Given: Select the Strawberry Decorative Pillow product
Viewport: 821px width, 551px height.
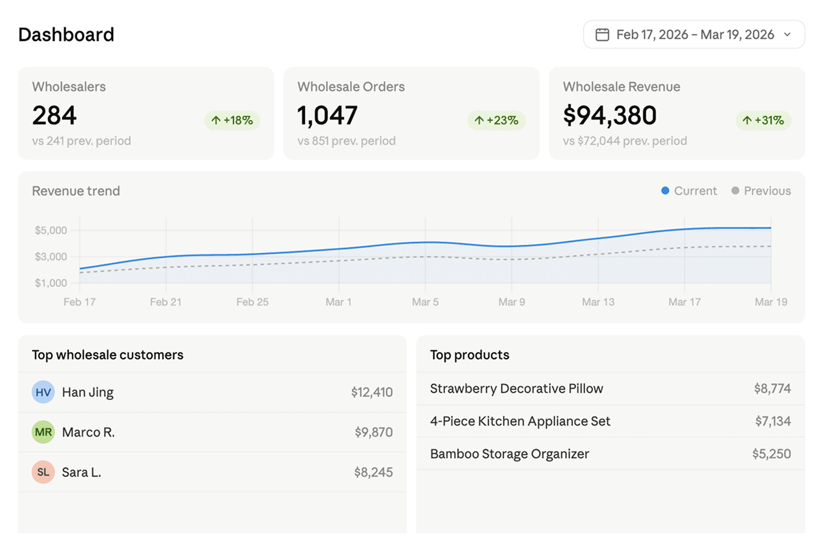Looking at the screenshot, I should coord(610,389).
